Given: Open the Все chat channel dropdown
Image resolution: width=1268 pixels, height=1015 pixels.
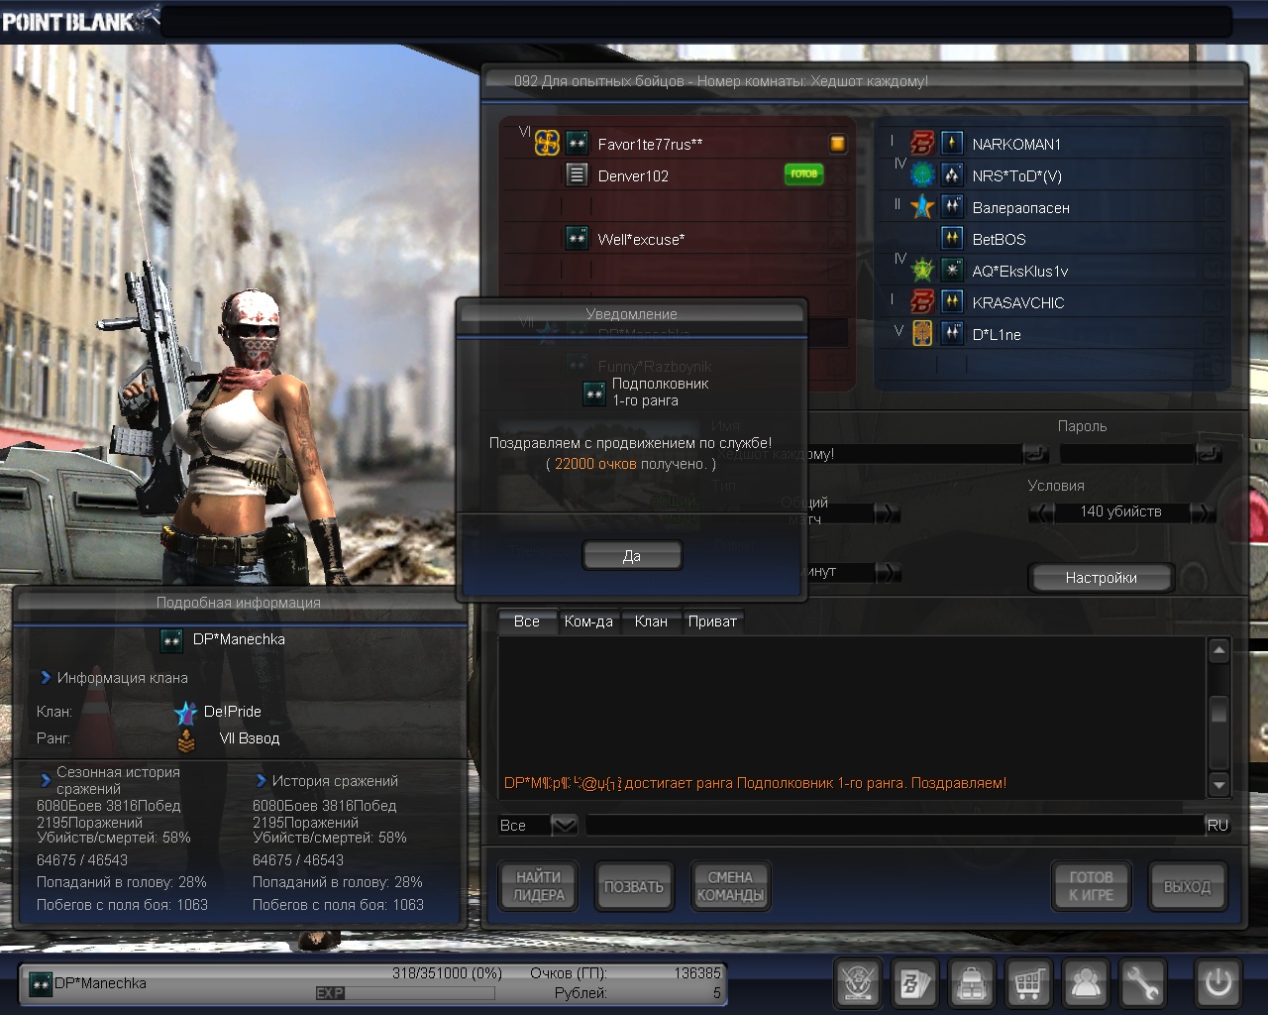Looking at the screenshot, I should tap(564, 826).
